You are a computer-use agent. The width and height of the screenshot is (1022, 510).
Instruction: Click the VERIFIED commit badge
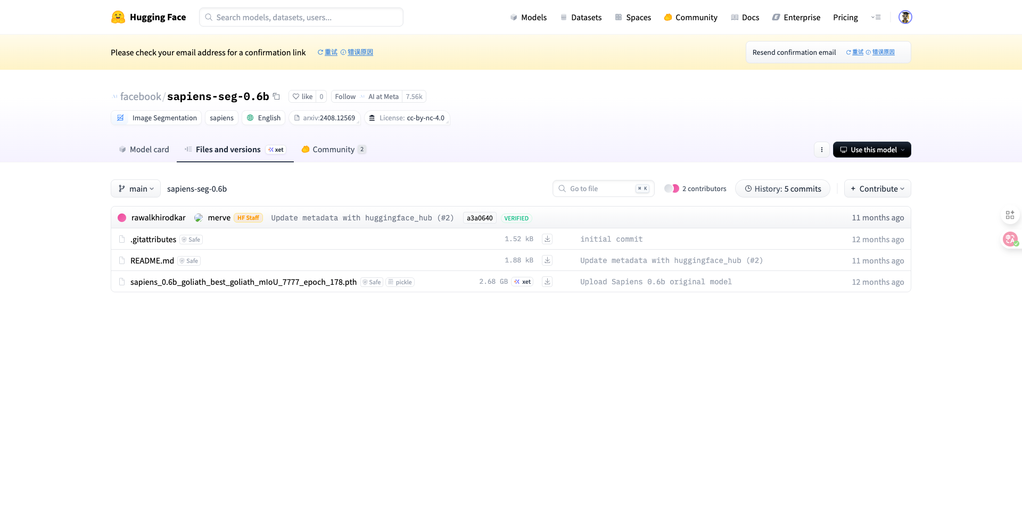coord(516,218)
